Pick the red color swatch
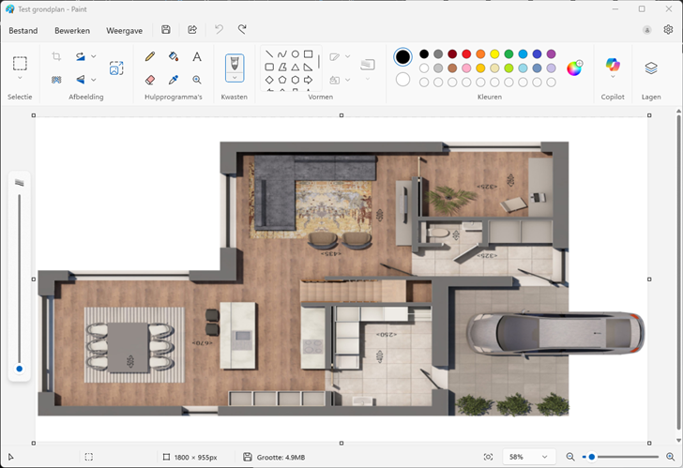Viewport: 683px width, 468px height. point(466,54)
